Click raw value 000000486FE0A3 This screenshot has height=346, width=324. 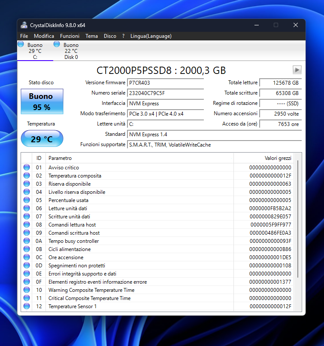coord(270,233)
